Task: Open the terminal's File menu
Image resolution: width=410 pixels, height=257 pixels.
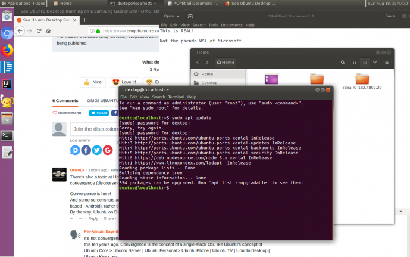Action: click(x=123, y=97)
